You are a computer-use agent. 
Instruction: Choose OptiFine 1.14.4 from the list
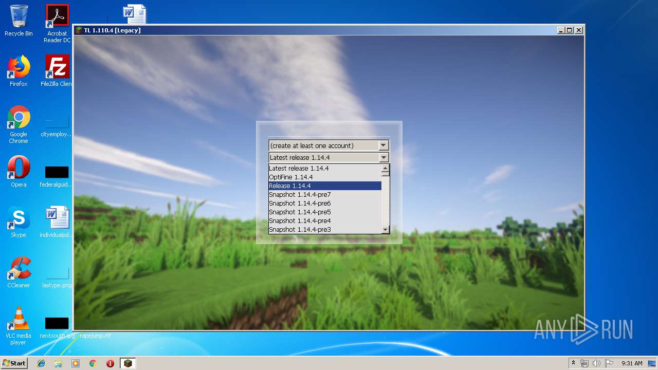(325, 177)
